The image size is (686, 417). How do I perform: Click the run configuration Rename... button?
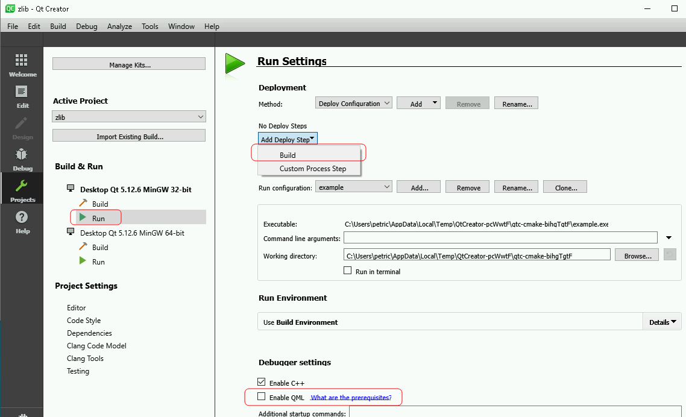516,187
